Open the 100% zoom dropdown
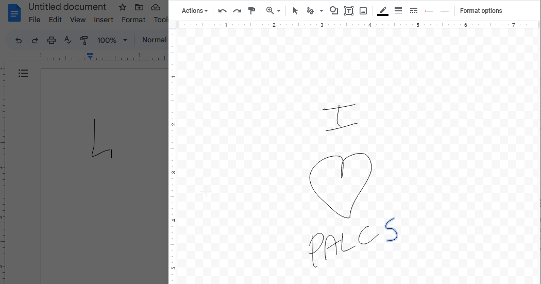Image resolution: width=541 pixels, height=284 pixels. pos(112,40)
